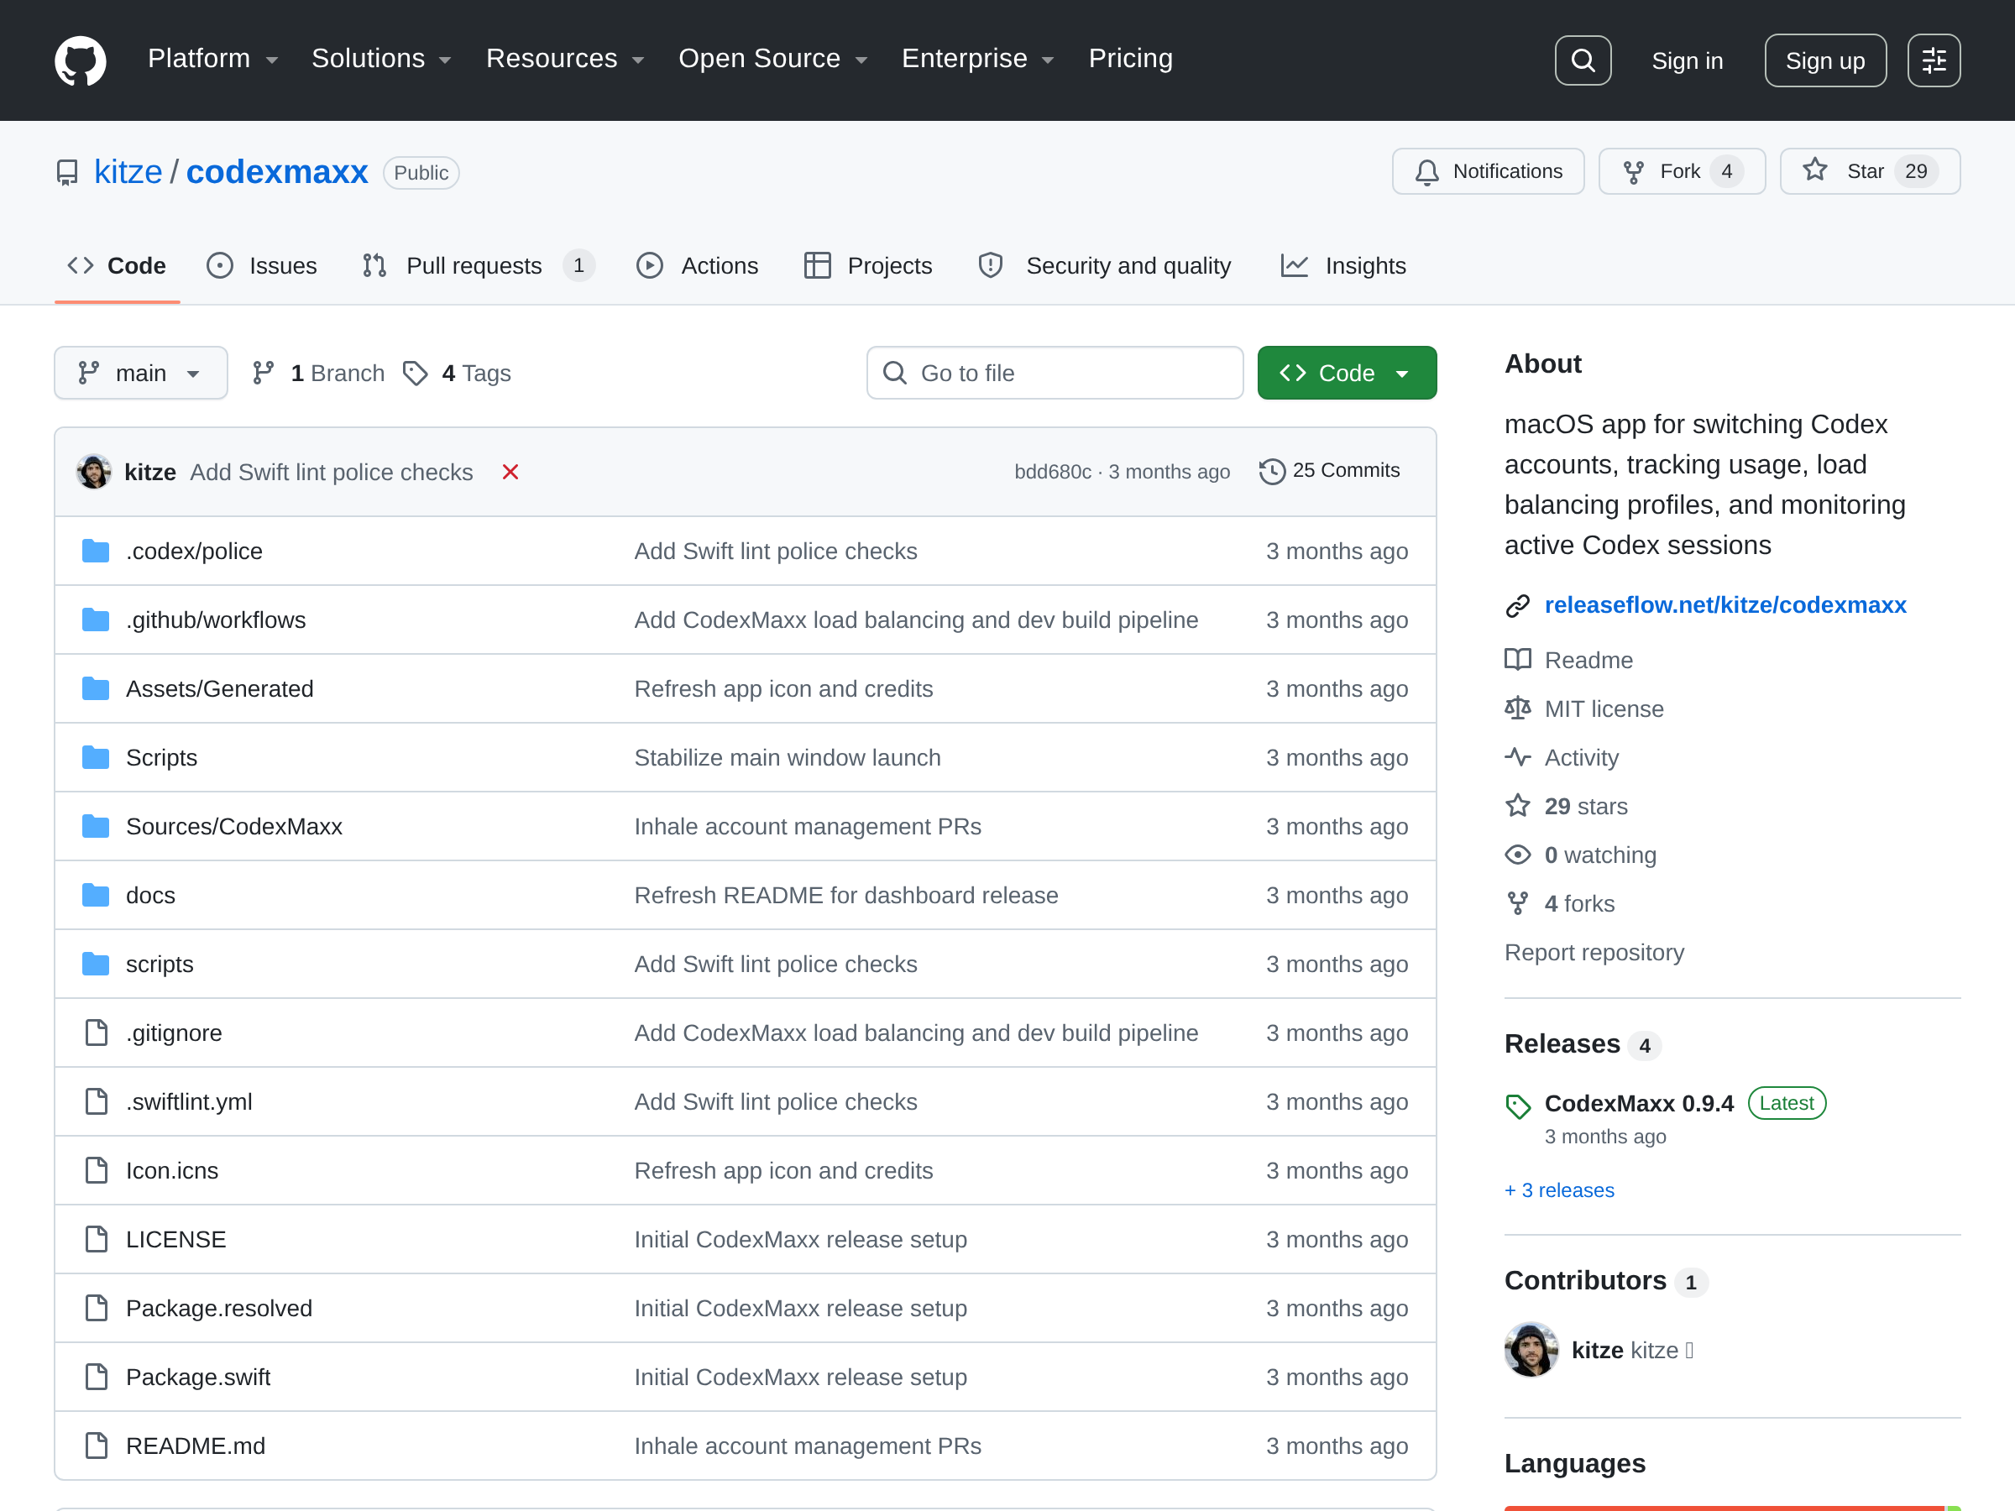The width and height of the screenshot is (2015, 1511).
Task: Click the Readme book icon
Action: [1518, 660]
